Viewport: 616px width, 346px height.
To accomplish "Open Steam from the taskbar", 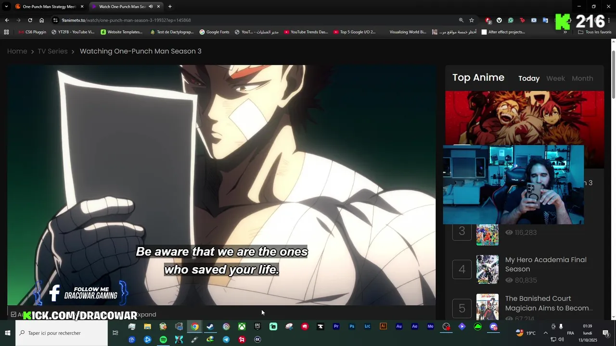I will click(210, 327).
